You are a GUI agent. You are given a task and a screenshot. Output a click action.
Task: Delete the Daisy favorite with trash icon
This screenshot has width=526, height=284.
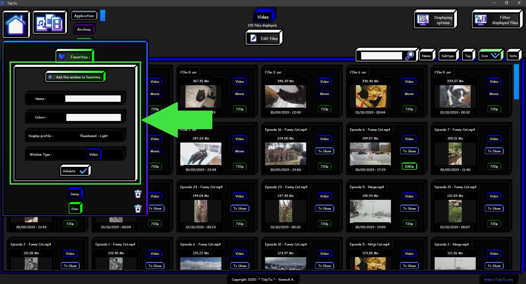click(x=138, y=194)
